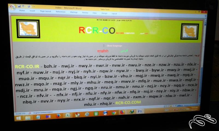Click the round Office button

13,7
